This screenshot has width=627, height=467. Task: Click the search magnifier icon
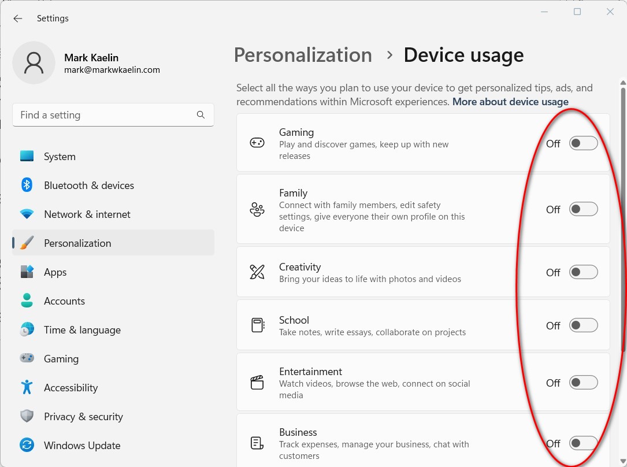tap(201, 115)
